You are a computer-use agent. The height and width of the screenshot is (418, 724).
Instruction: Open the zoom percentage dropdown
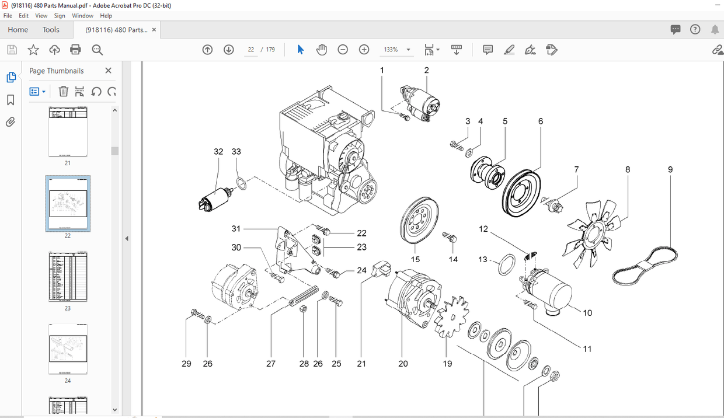[408, 50]
